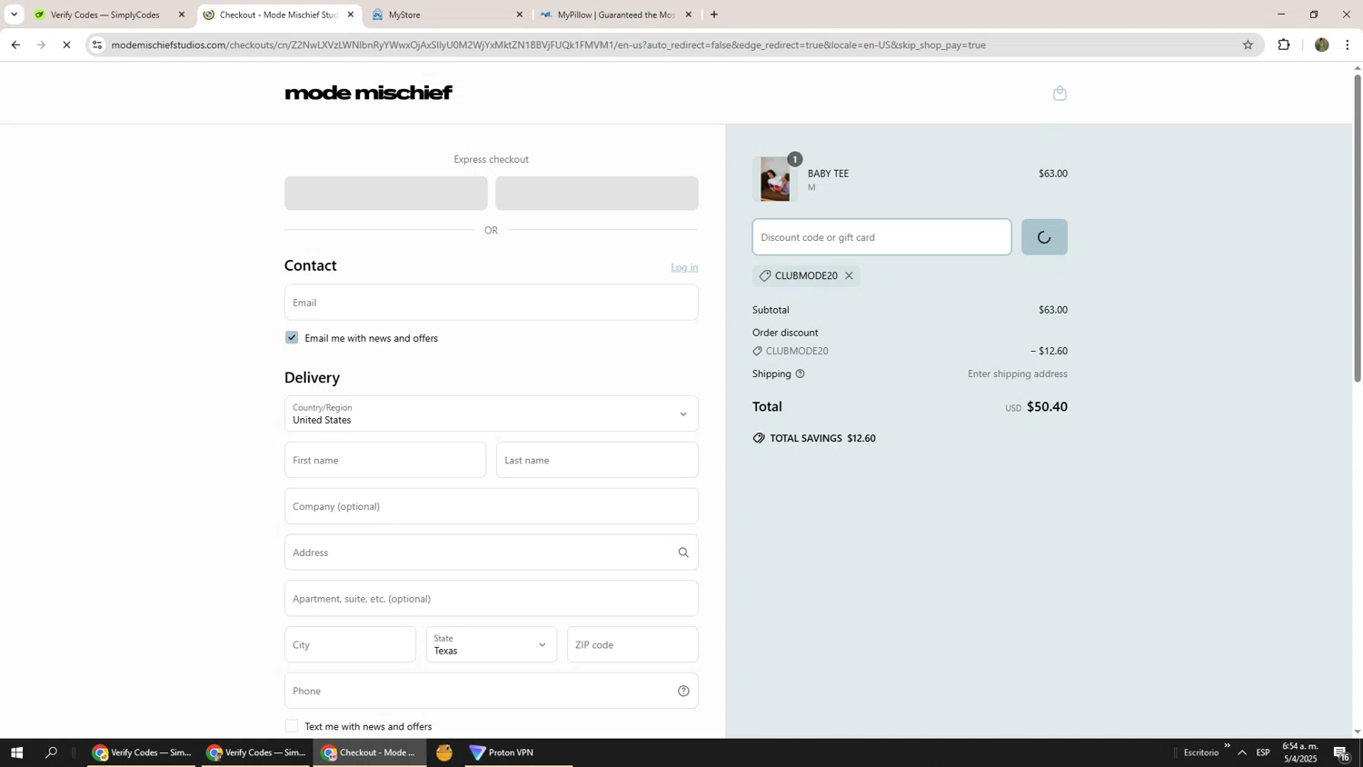Click the TOTAL SAVINGS $12.60 text
This screenshot has height=767, width=1363.
click(822, 438)
